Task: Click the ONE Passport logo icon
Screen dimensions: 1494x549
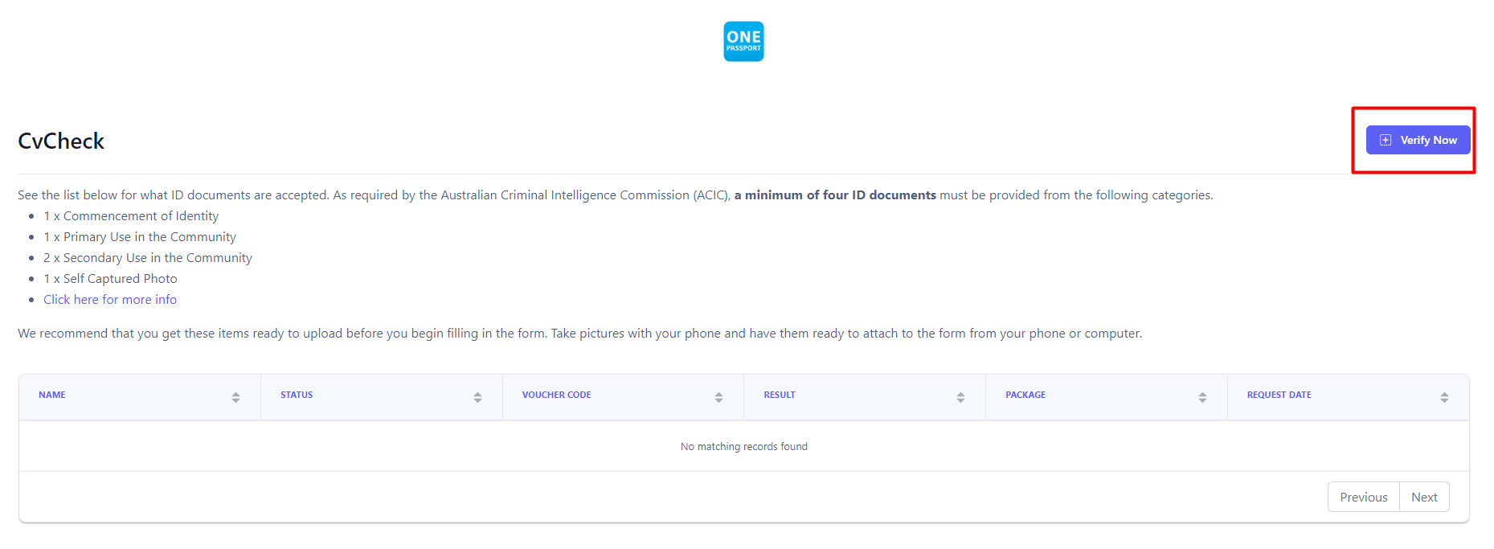Action: tap(743, 41)
